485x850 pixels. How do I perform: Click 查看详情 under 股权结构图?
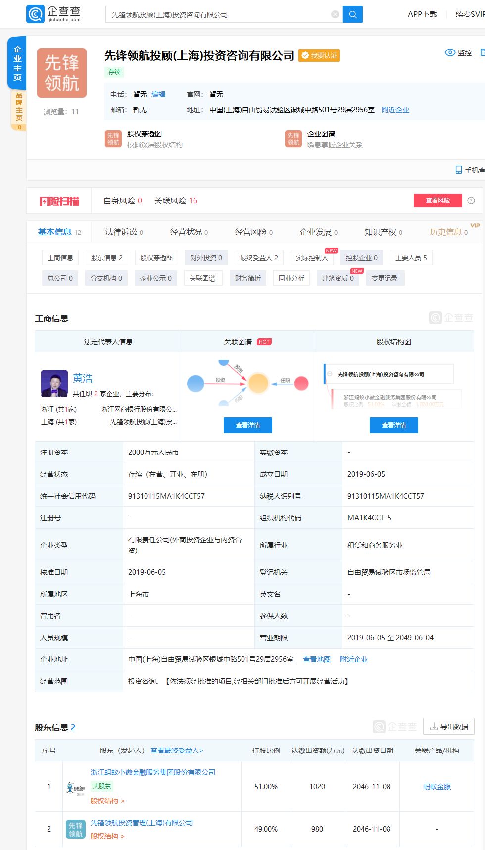coord(394,425)
